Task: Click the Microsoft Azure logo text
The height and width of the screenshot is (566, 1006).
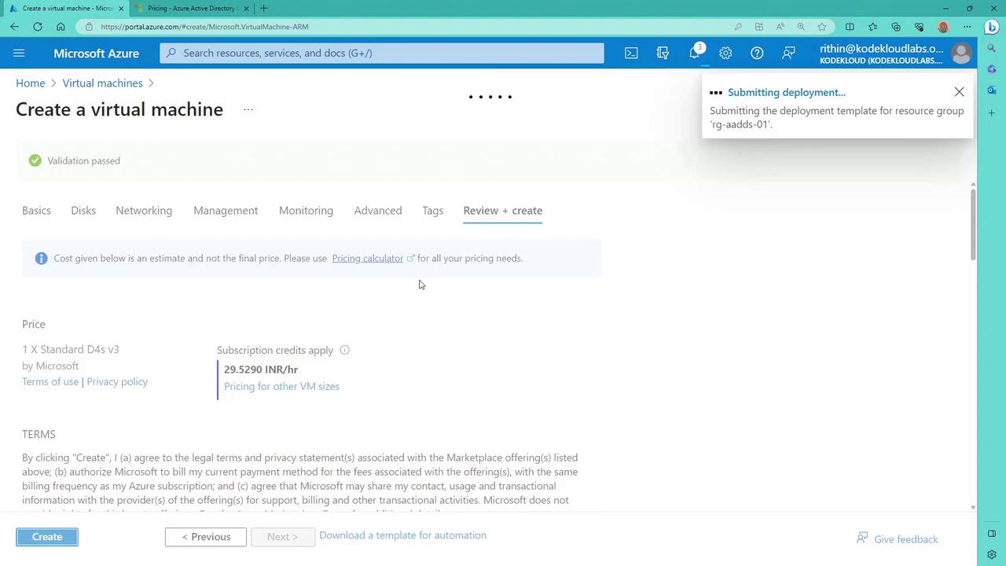Action: point(96,53)
